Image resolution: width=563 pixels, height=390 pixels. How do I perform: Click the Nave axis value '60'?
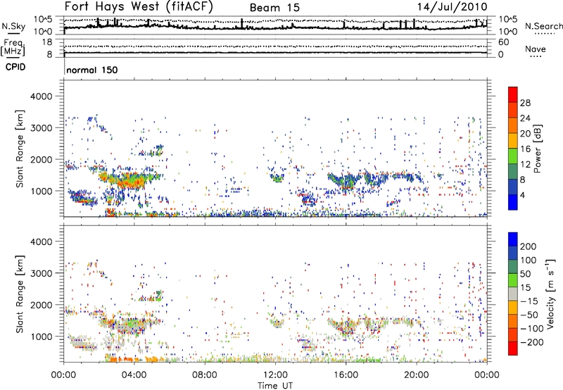[503, 42]
